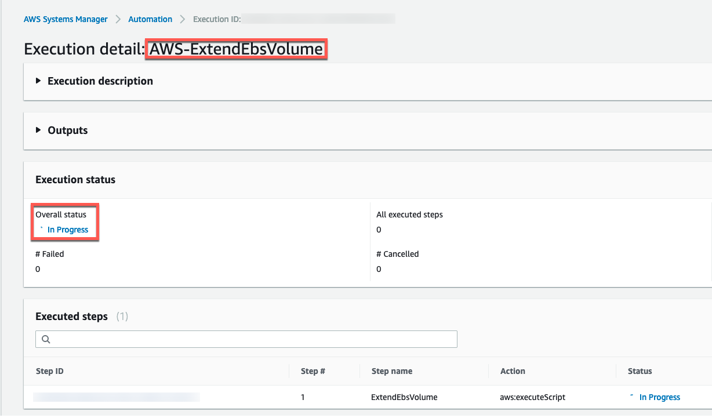
Task: Select the ExtendEbsVolume step name cell
Action: coord(404,397)
